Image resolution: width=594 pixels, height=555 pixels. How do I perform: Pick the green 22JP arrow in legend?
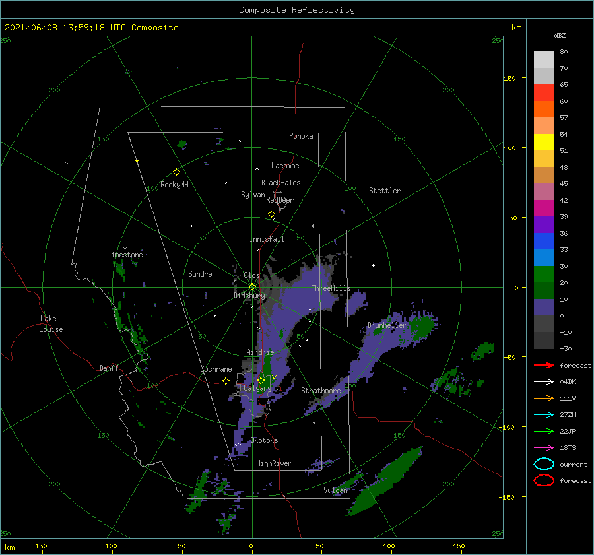coord(544,431)
